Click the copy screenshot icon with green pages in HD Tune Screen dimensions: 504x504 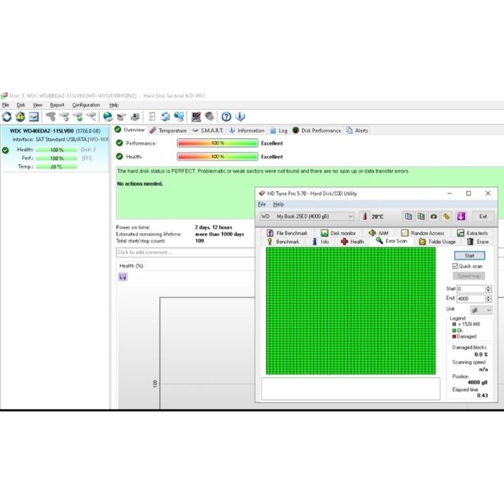tap(421, 216)
